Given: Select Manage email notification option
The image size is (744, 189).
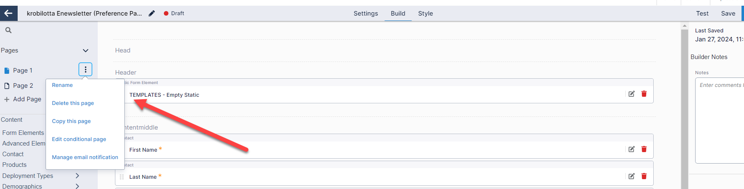Looking at the screenshot, I should point(85,157).
